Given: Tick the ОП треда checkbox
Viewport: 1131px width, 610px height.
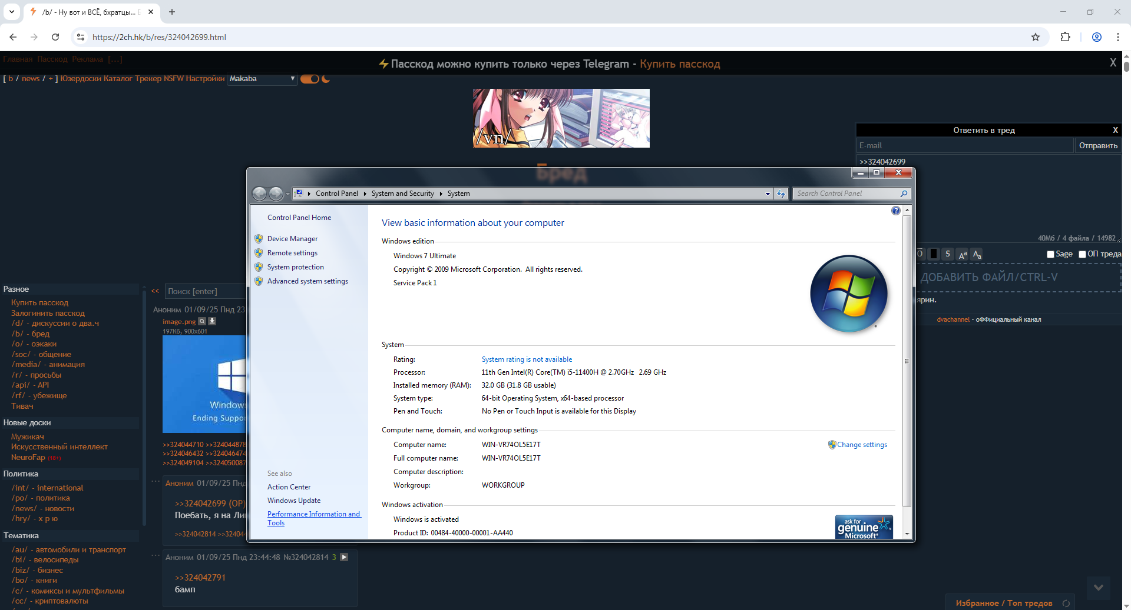Looking at the screenshot, I should 1082,254.
